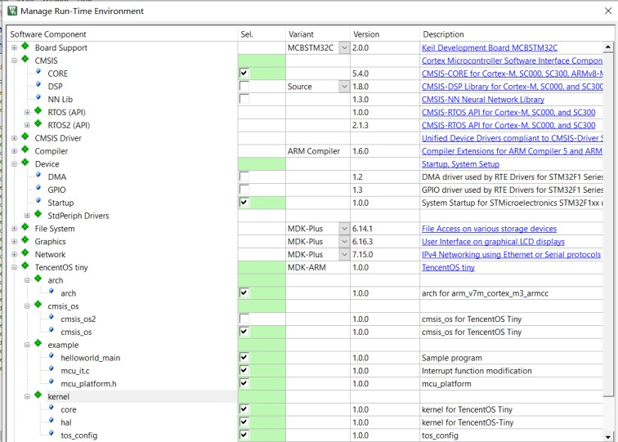Click the blue gem icon beside CORE
Image resolution: width=618 pixels, height=442 pixels.
38,72
